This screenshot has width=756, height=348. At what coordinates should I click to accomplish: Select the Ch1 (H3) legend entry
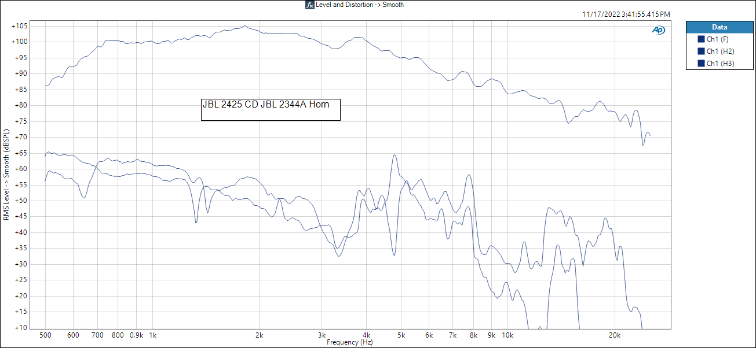tap(719, 64)
